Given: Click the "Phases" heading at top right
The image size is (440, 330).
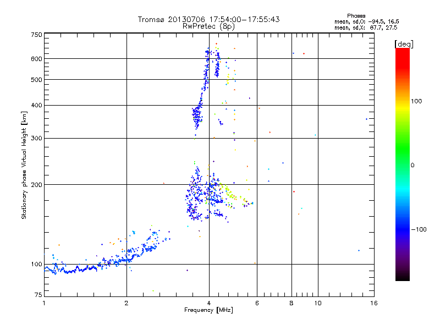Looking at the screenshot, I should 356,16.
